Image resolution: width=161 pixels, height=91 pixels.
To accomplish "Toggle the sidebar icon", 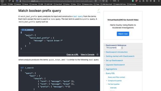I will coord(147,1).
